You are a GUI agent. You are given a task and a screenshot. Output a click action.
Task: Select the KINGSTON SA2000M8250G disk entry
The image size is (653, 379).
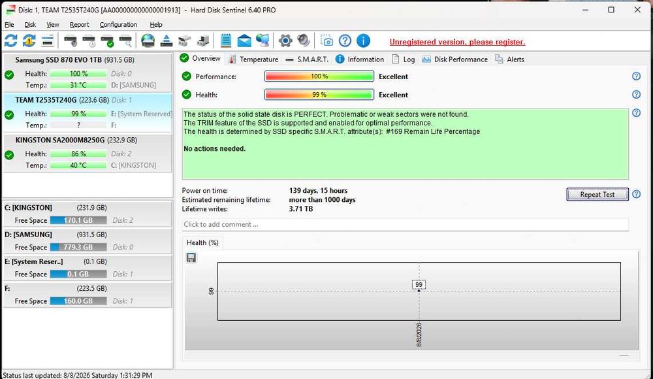click(x=88, y=153)
